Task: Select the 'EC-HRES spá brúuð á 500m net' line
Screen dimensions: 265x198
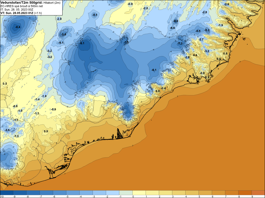Action: [x=22, y=6]
